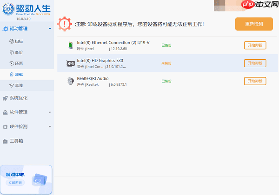Click the 重新检测 button
Image resolution: width=279 pixels, height=195 pixels.
tap(254, 24)
